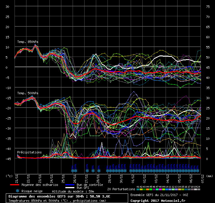
Task: Click the snowflake marker above 27/11
Action: pyautogui.click(x=87, y=168)
